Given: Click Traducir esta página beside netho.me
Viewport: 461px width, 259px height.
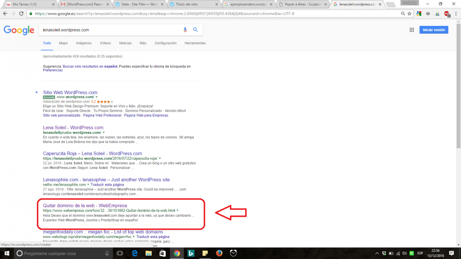Looking at the screenshot, I should pos(107,185).
